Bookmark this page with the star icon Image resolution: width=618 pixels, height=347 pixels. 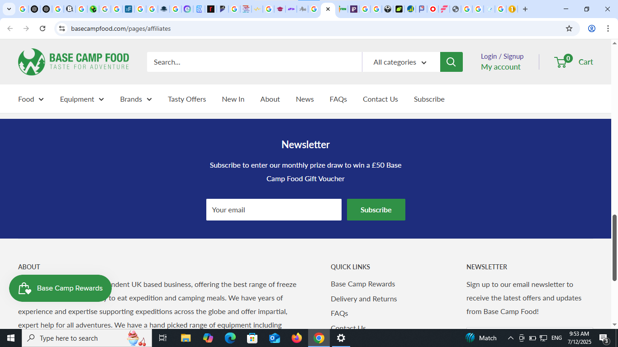pos(569,28)
